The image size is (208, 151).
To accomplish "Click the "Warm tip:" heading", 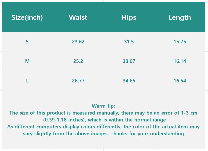I will tap(103, 106).
